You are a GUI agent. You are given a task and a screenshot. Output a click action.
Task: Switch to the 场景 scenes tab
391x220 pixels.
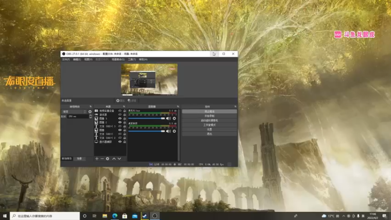[79, 158]
